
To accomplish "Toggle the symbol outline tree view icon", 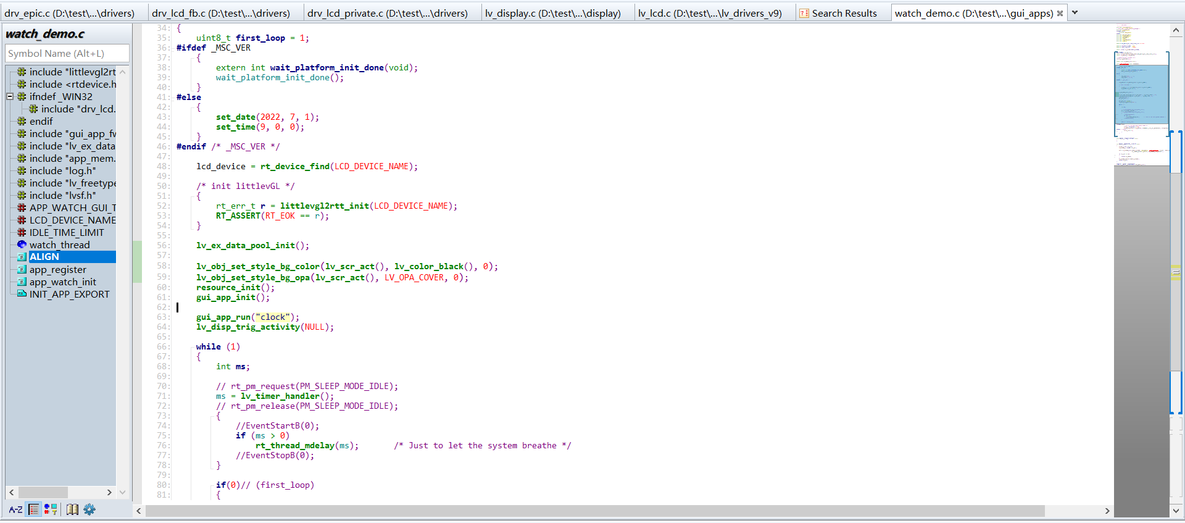I will (34, 509).
